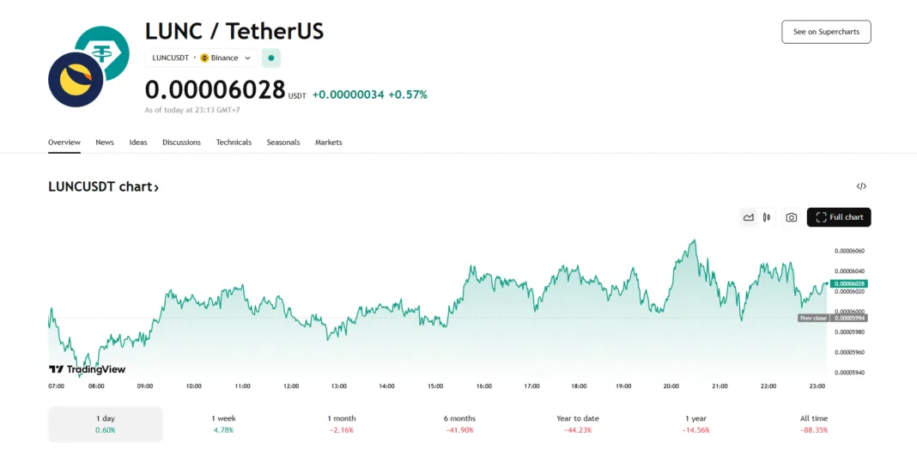
Task: Click the green market status dot
Action: click(x=271, y=58)
